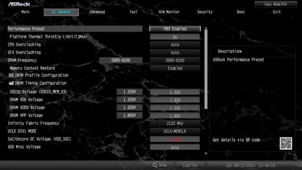Open GFX Overclocking Auto dropdown

pyautogui.click(x=175, y=52)
